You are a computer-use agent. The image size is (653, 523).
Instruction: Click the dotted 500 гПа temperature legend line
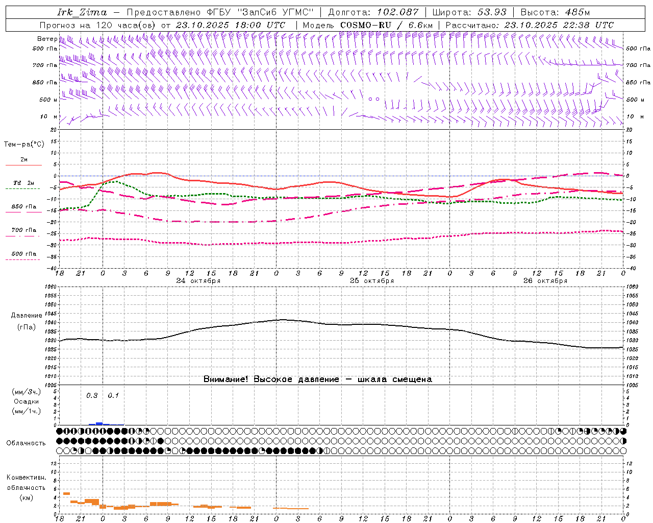point(23,259)
